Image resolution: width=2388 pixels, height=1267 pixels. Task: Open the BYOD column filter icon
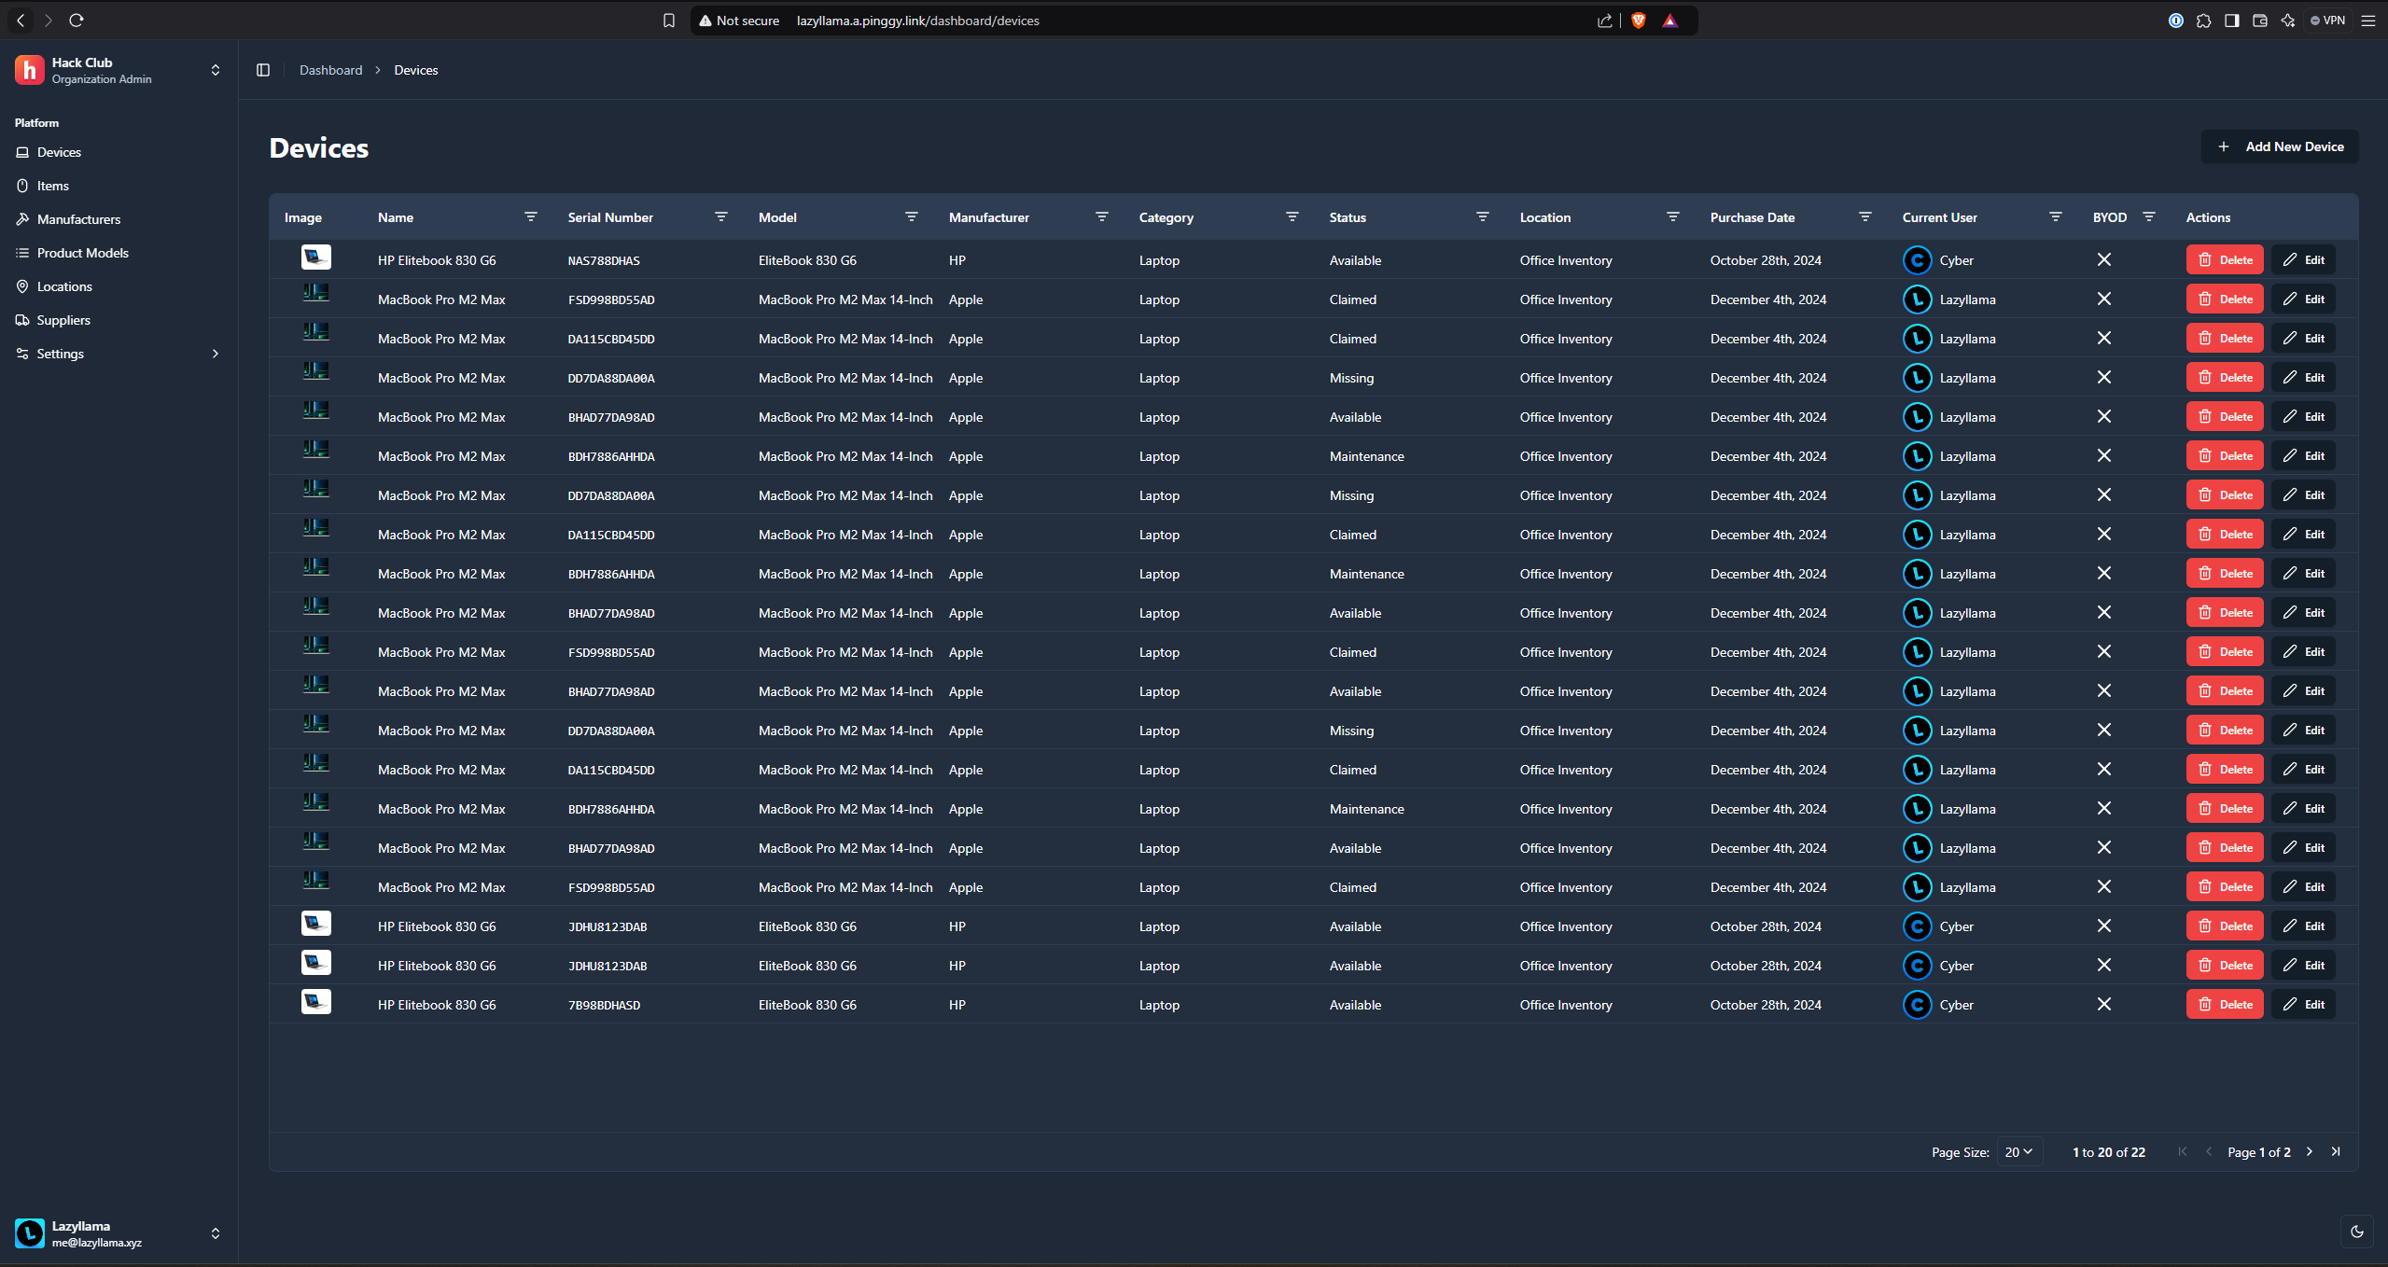(x=2149, y=216)
